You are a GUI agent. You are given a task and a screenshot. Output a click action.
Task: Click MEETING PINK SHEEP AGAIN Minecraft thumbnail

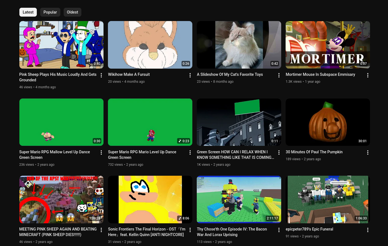(61, 199)
